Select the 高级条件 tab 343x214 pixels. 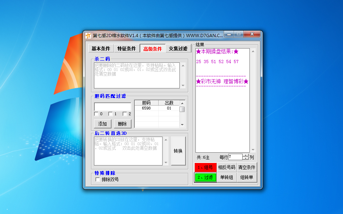click(x=153, y=49)
